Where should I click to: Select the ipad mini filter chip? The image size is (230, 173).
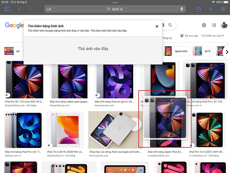coord(182,51)
